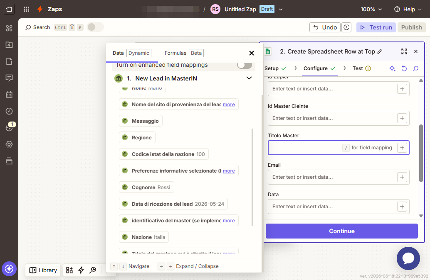Open the Help menu dropdown
The height and width of the screenshot is (280, 430).
408,9
